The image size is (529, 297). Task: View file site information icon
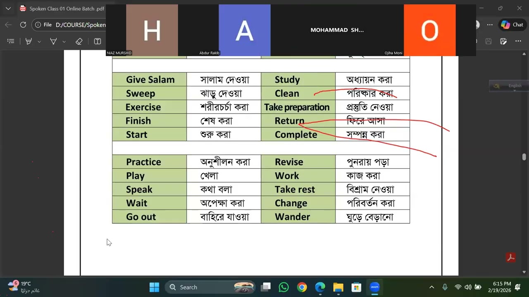38,25
